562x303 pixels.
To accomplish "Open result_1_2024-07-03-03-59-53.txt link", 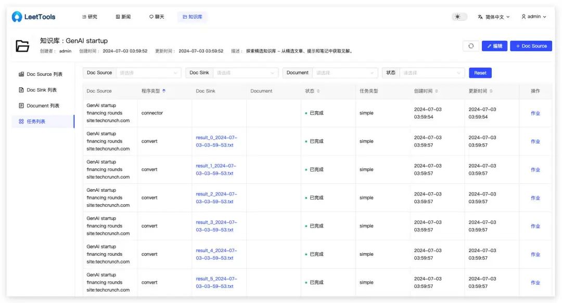I will (216, 170).
